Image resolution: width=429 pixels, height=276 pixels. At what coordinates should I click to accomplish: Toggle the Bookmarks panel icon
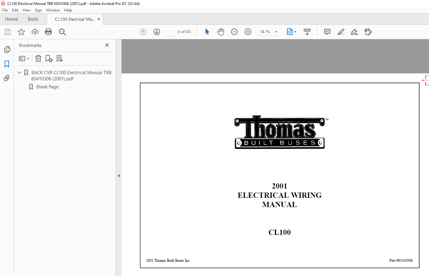[7, 64]
